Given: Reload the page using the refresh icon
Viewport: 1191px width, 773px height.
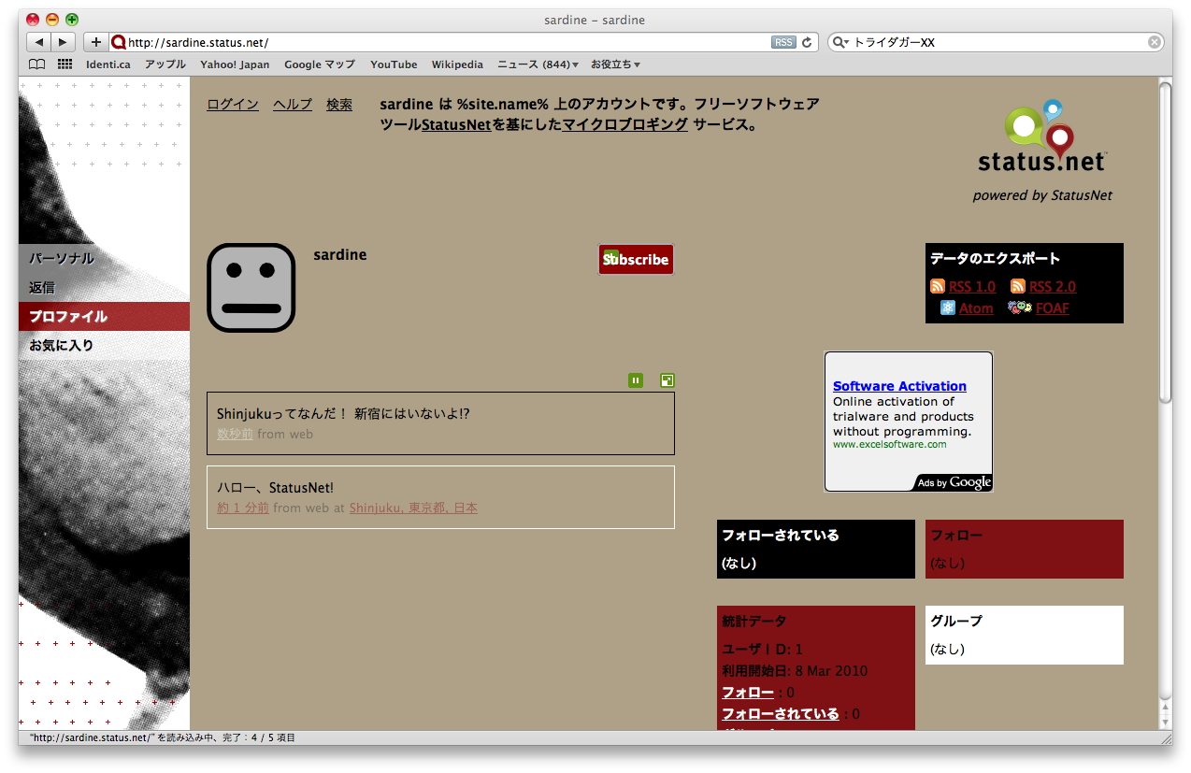Looking at the screenshot, I should (x=807, y=42).
